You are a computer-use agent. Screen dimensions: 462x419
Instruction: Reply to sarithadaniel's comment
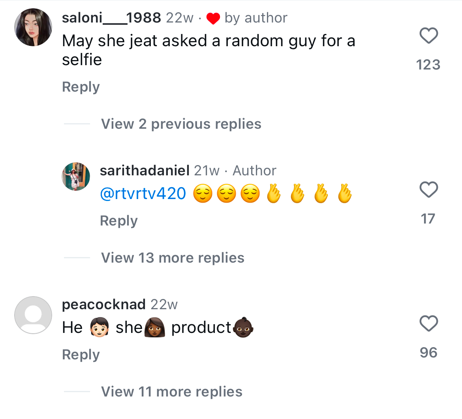(x=119, y=221)
